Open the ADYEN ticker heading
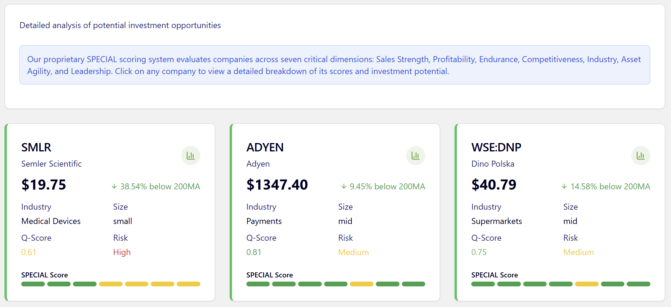This screenshot has width=671, height=307. [265, 148]
